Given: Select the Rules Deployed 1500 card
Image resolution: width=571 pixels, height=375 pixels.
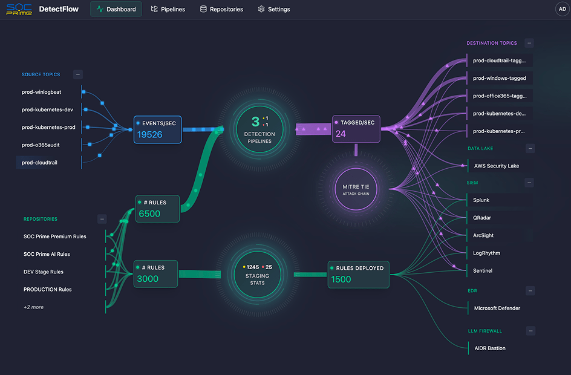Looking at the screenshot, I should click(359, 274).
